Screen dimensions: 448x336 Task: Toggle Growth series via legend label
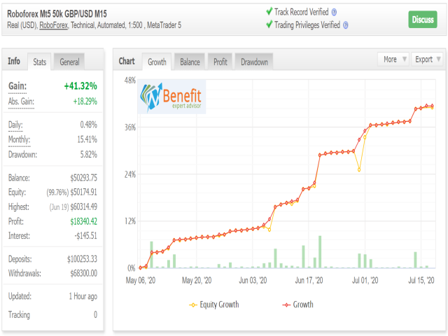pos(302,304)
